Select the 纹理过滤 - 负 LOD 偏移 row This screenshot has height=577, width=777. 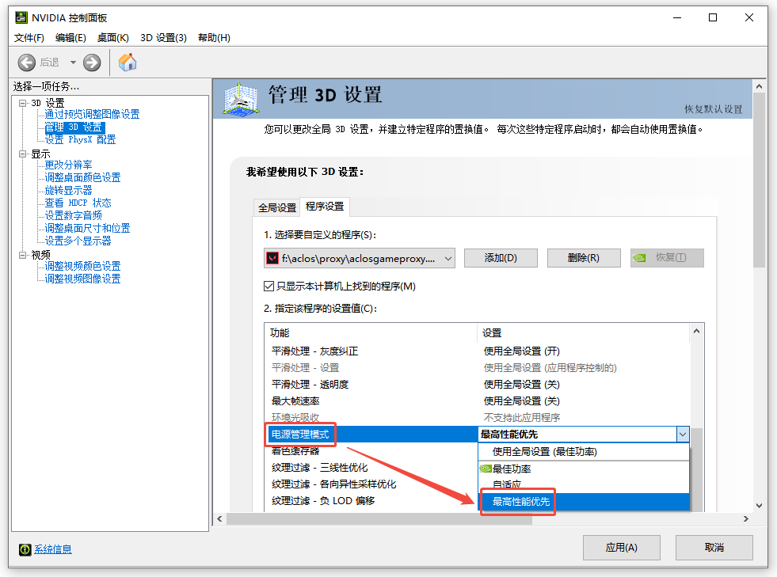coord(371,501)
